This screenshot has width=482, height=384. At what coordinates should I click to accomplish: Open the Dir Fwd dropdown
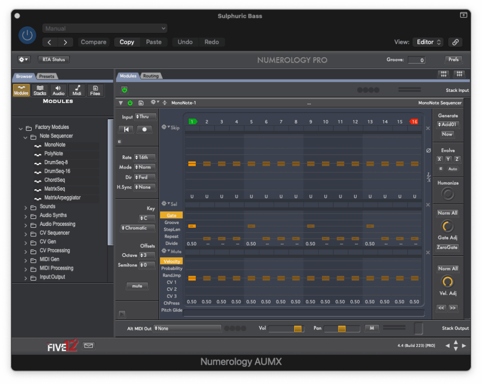pyautogui.click(x=145, y=177)
